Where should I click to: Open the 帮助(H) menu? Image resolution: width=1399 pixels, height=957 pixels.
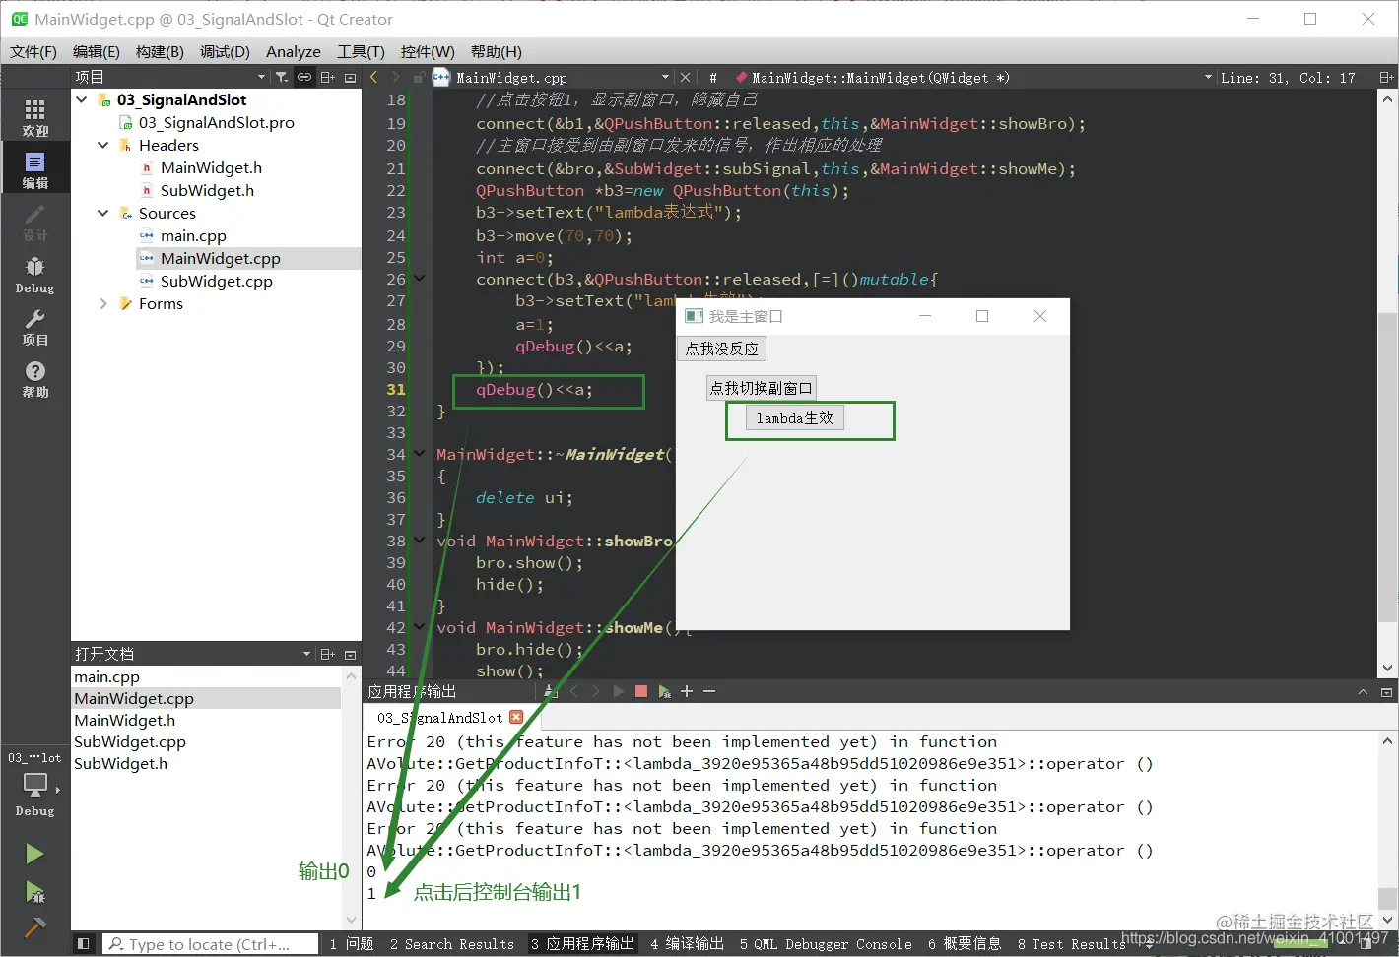[497, 51]
